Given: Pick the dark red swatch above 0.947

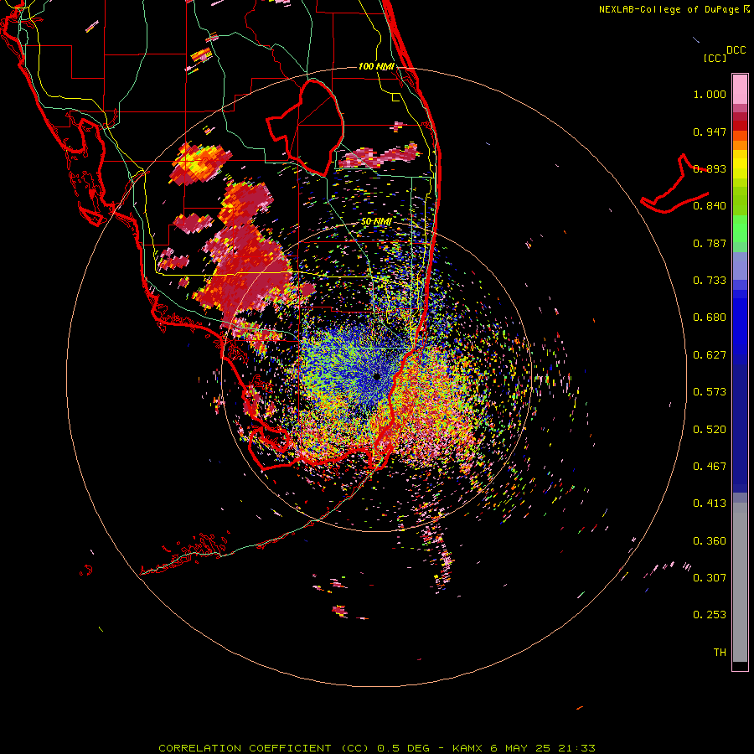Looking at the screenshot, I should [740, 126].
